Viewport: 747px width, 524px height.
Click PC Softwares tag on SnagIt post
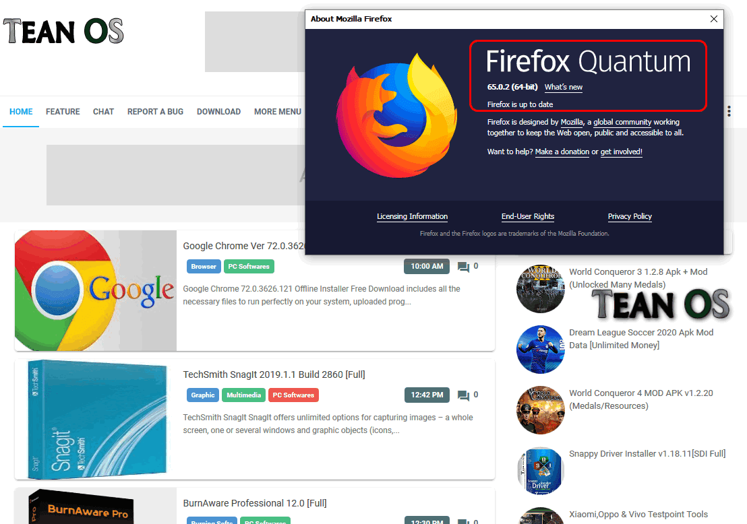coord(293,395)
